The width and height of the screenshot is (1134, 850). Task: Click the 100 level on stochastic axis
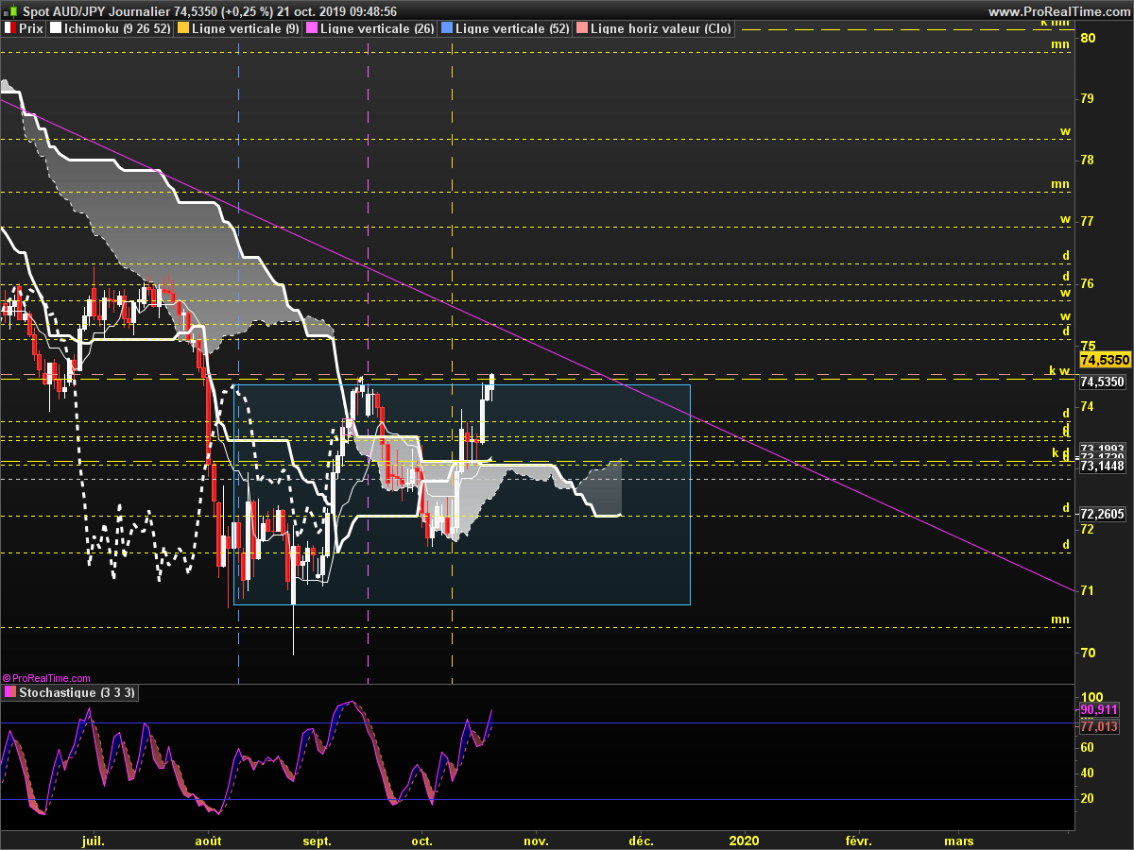tap(1091, 695)
